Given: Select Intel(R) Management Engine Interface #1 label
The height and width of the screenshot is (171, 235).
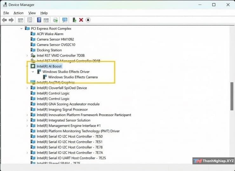Looking at the screenshot, I should (x=69, y=126).
